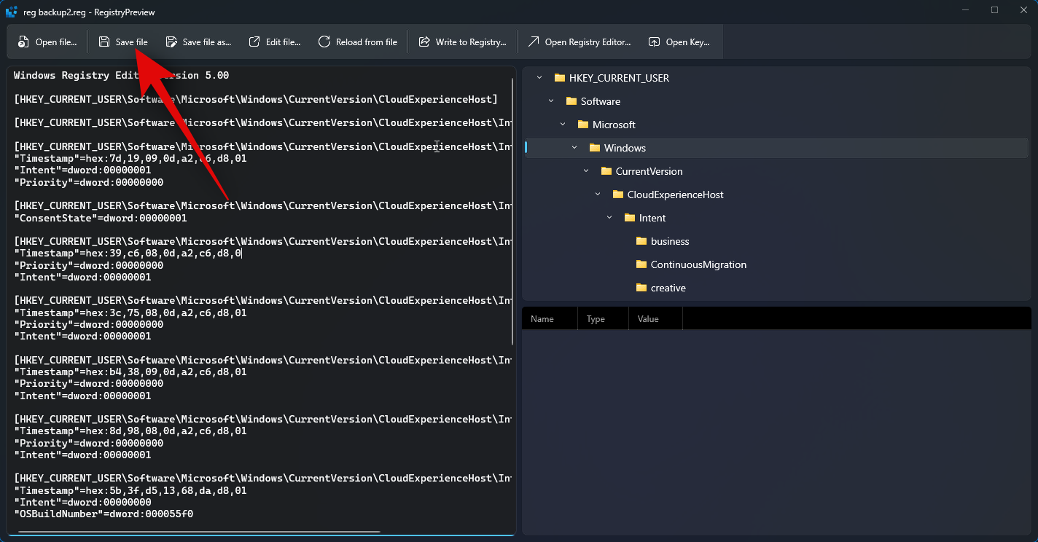Collapse the Software node chevron
This screenshot has height=542, width=1038.
[x=551, y=101]
